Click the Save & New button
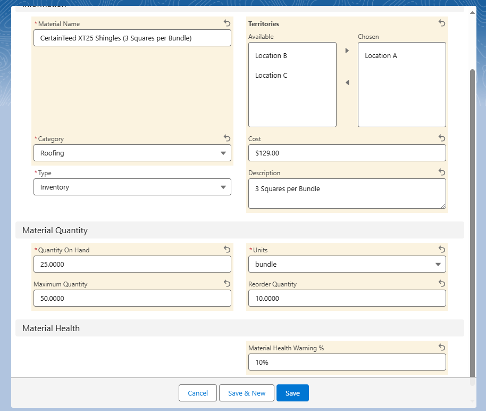486x411 pixels. (246, 393)
